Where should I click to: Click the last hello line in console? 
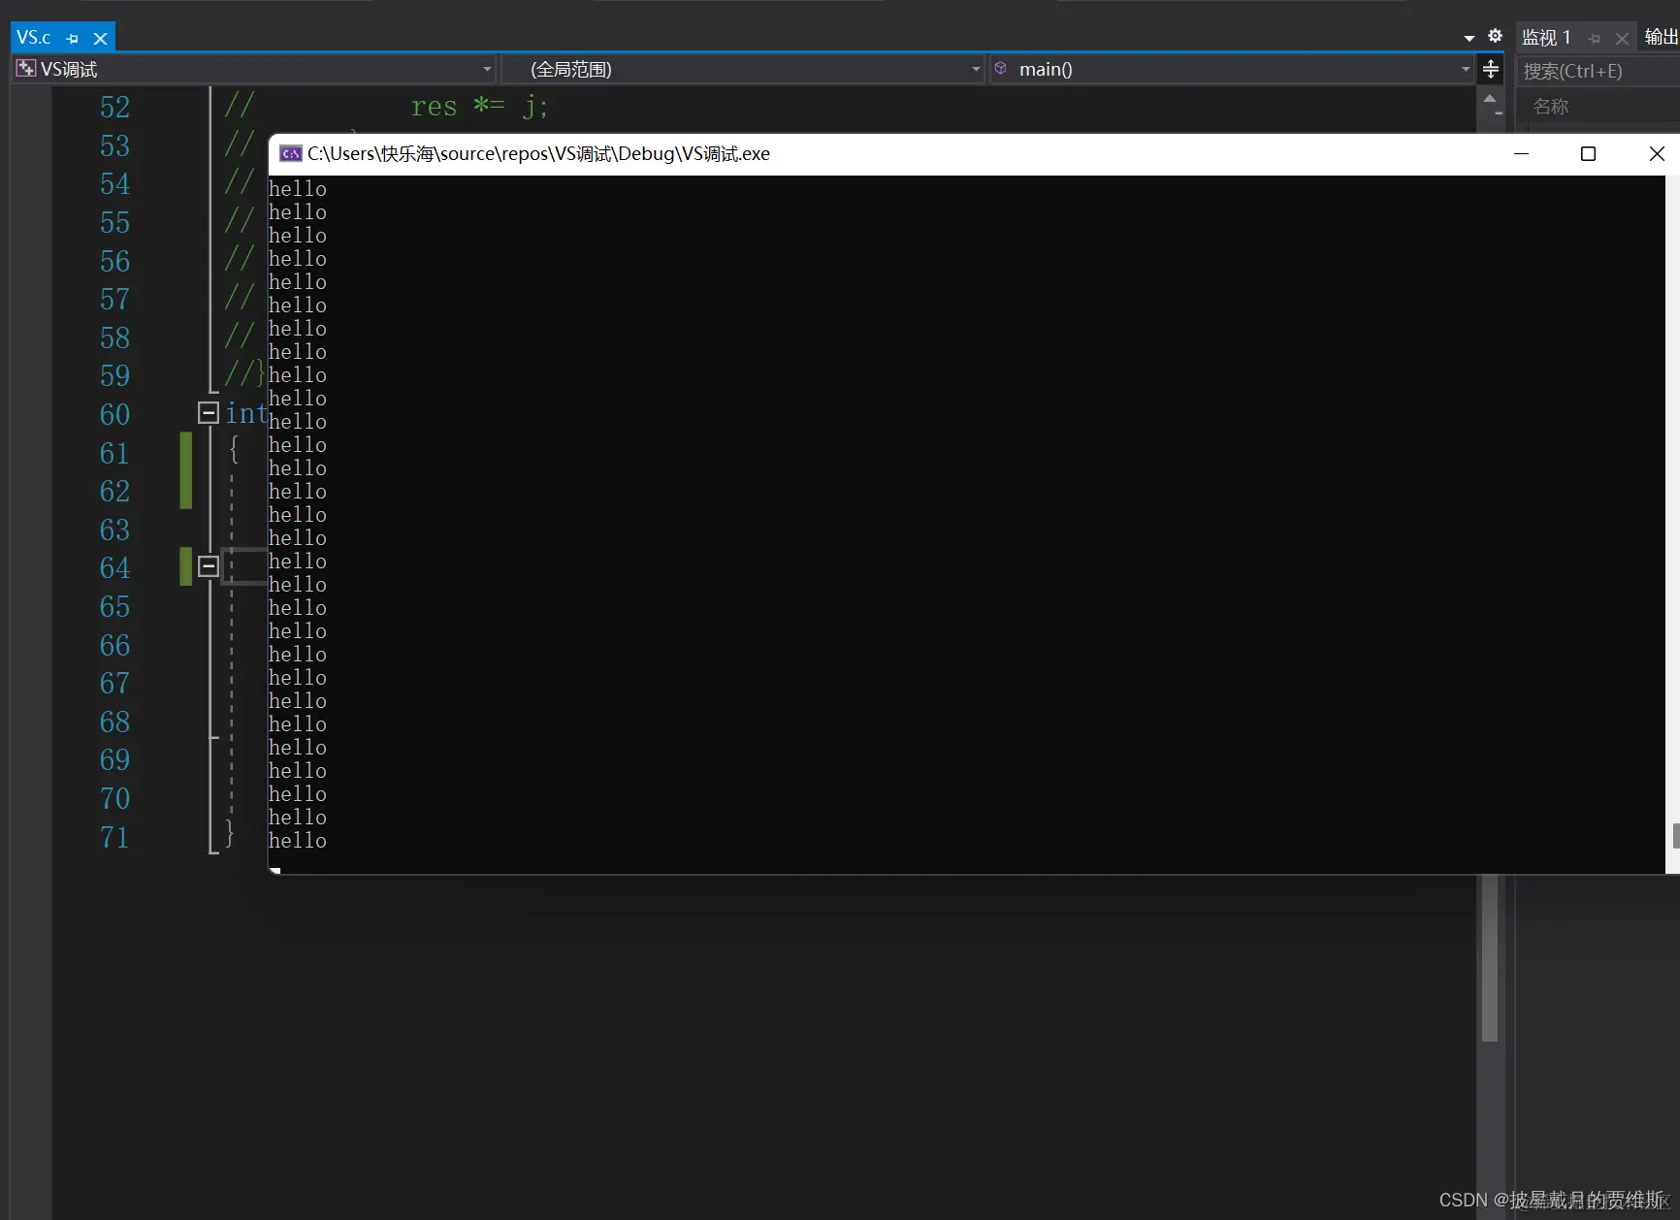298,841
